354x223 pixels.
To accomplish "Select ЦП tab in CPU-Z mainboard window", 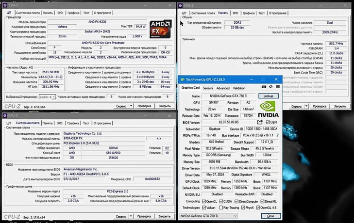I will [x=9, y=123].
